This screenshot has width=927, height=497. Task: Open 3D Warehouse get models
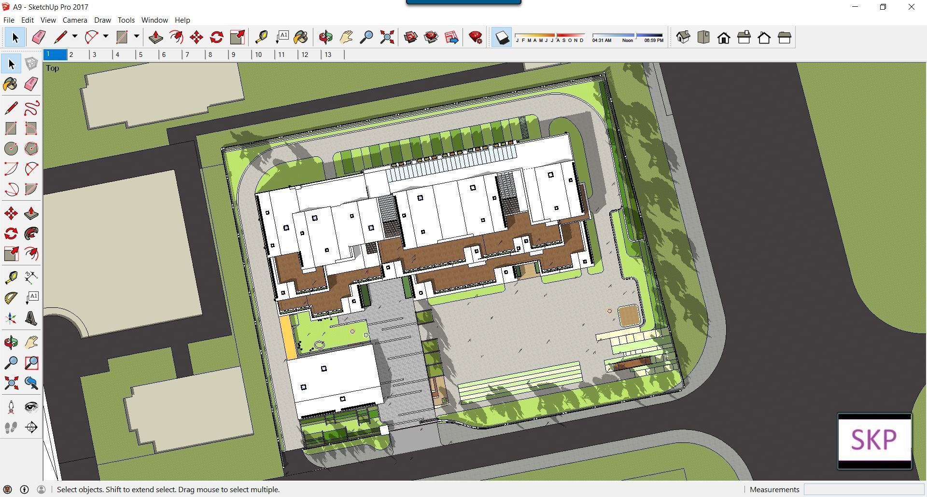[411, 37]
